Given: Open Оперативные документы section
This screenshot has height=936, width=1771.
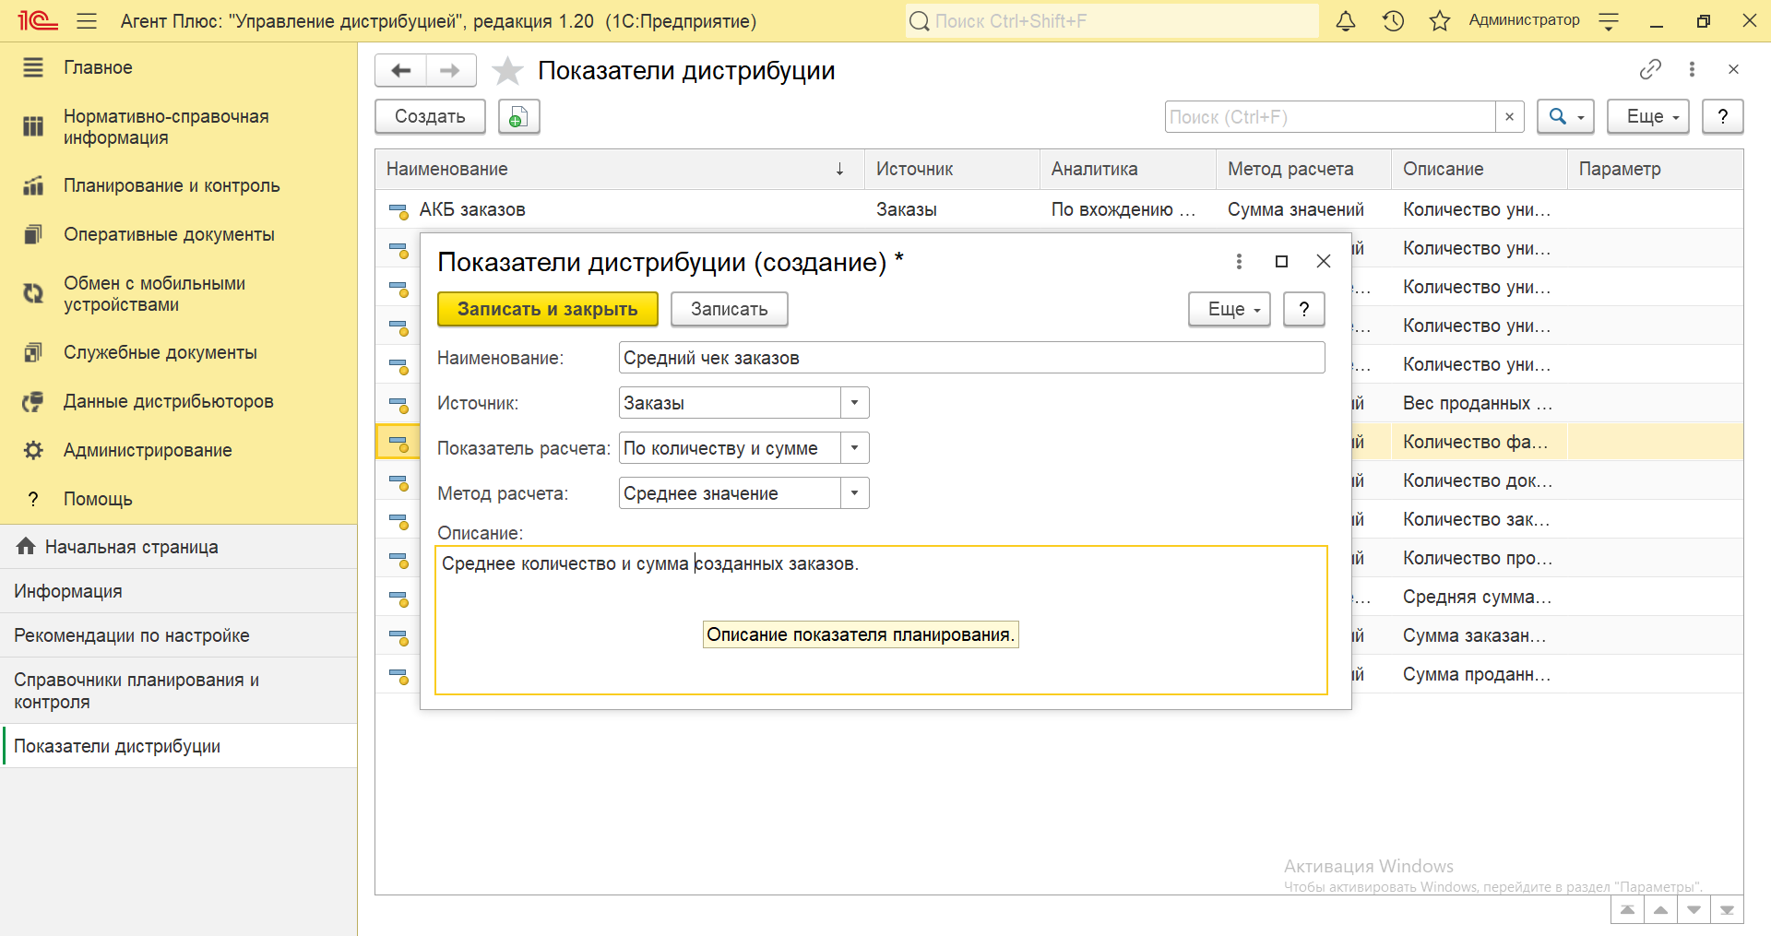Looking at the screenshot, I should 178,234.
